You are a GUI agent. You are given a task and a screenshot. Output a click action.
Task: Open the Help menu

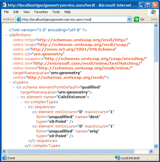68,12
